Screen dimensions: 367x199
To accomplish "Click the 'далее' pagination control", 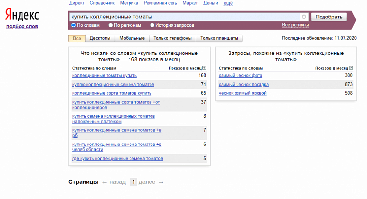I will [147, 182].
